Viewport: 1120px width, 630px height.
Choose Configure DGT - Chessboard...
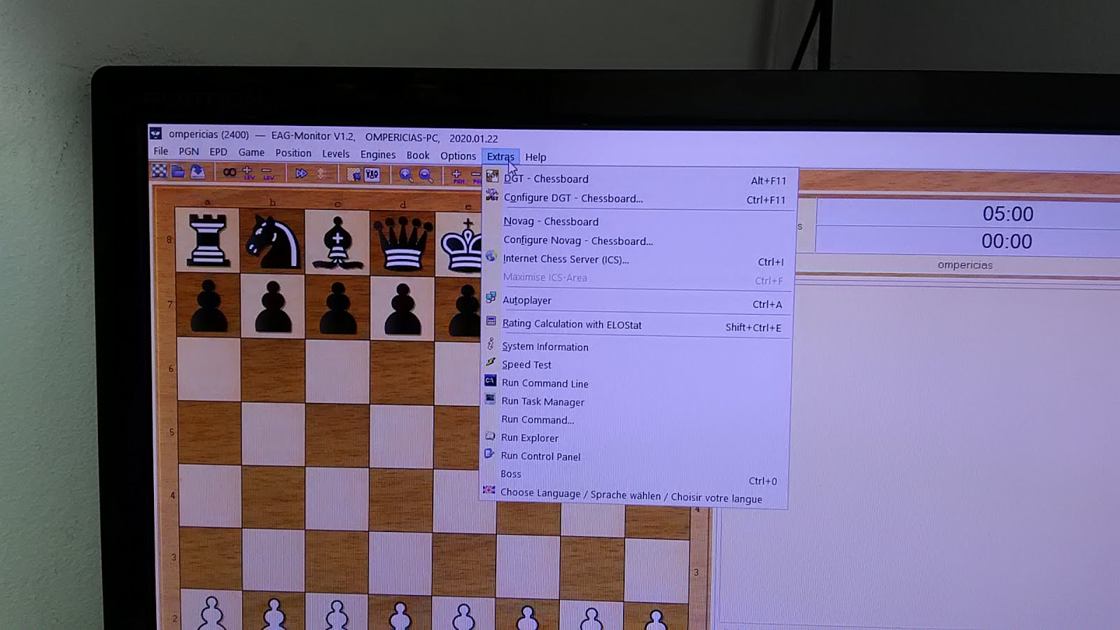tap(637, 199)
